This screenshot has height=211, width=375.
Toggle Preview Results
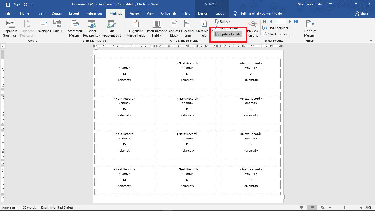click(252, 28)
